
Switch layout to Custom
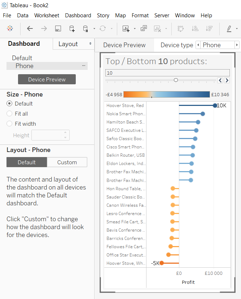pos(67,162)
